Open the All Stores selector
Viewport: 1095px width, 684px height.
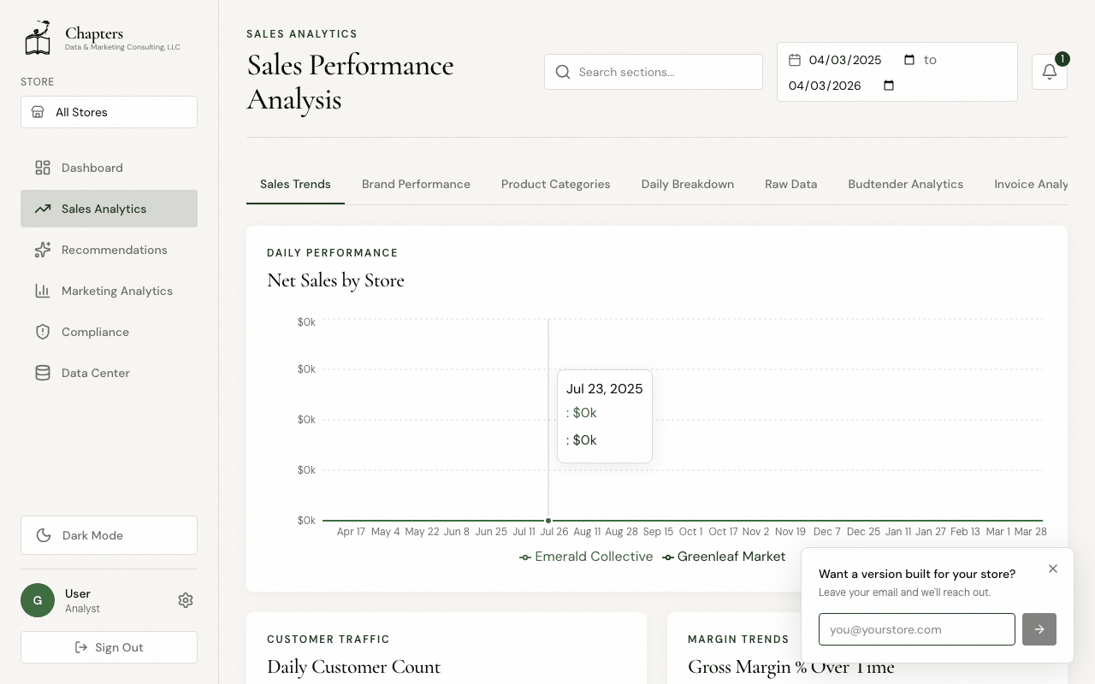pos(109,112)
